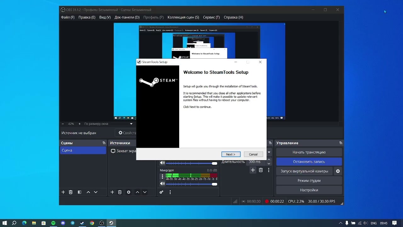Click the 30.00 / 30.00 FPS readout

click(x=321, y=201)
